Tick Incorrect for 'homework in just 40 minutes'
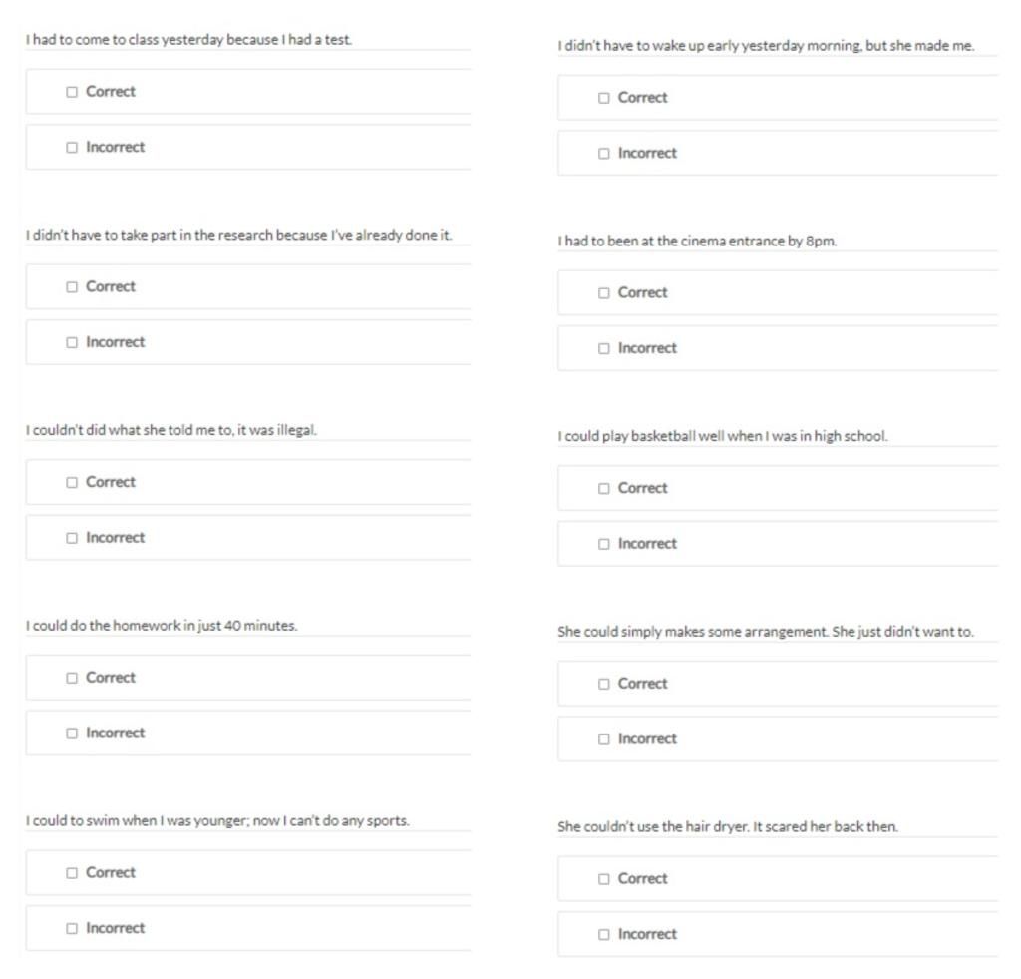Image resolution: width=1021 pixels, height=979 pixels. tap(72, 734)
